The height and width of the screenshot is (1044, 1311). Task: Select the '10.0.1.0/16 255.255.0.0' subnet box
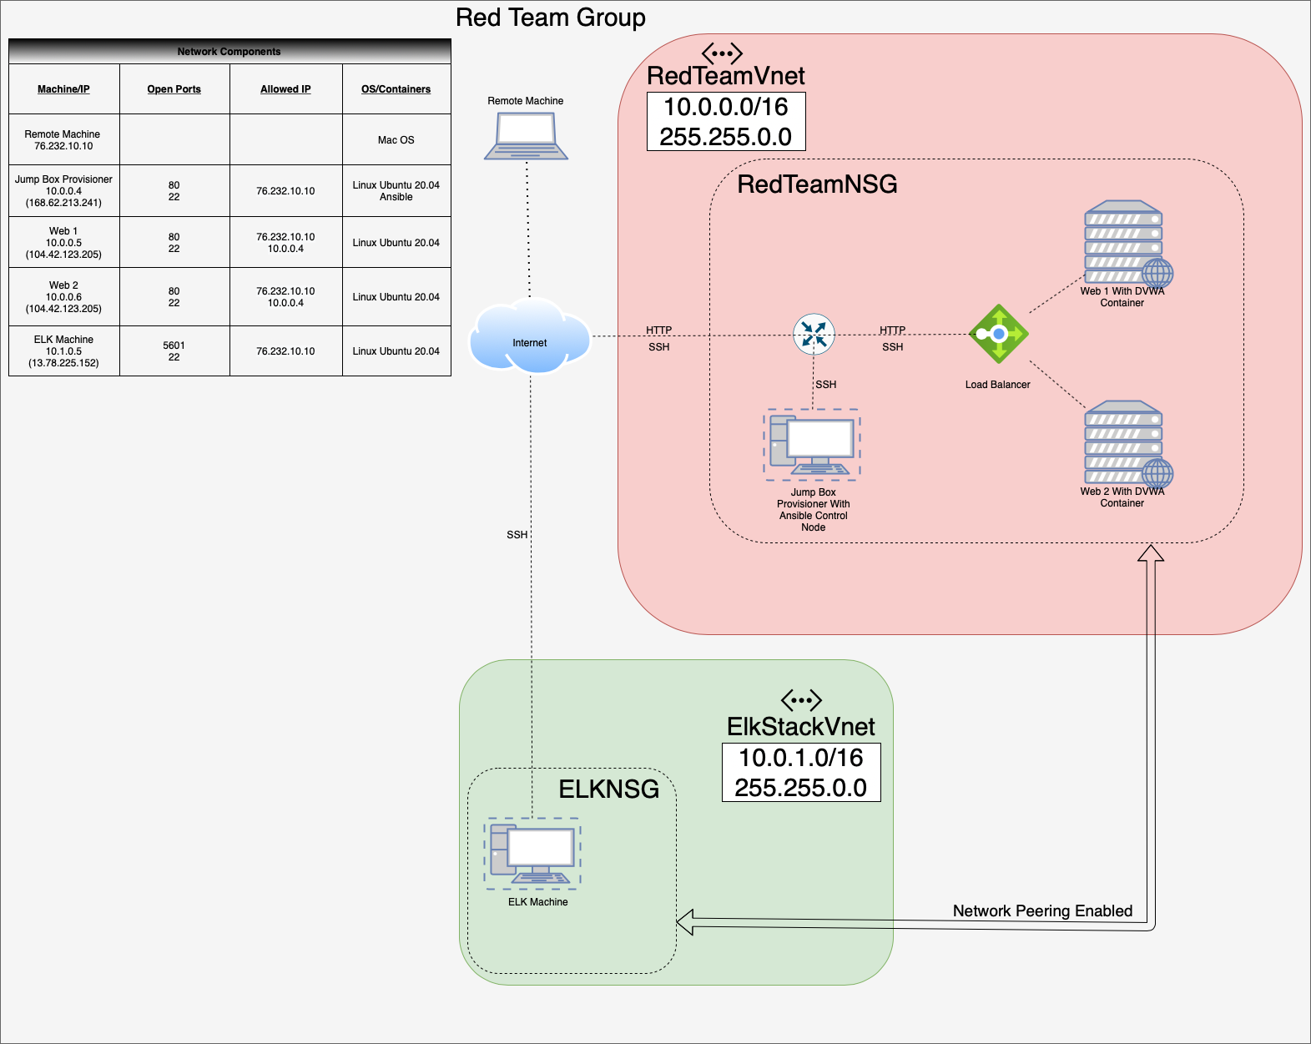(801, 773)
